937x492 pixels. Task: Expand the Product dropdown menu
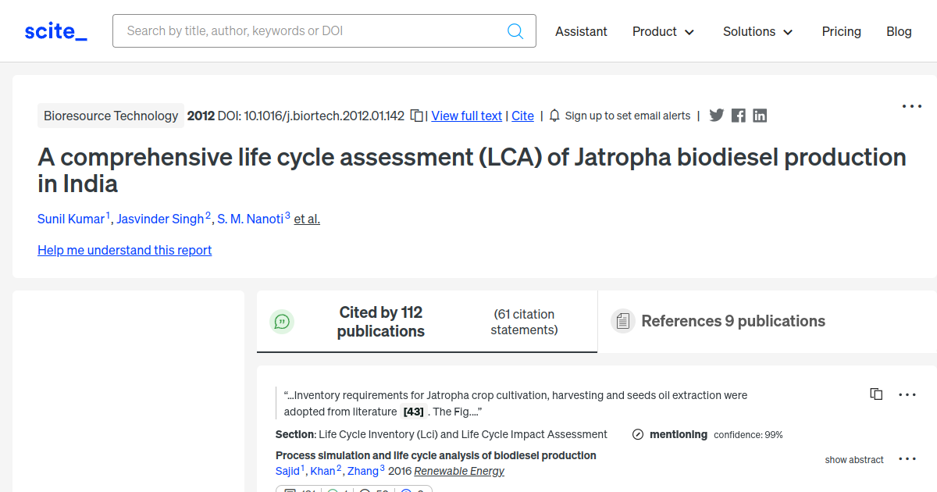click(x=662, y=31)
